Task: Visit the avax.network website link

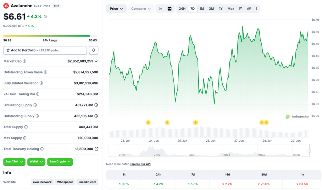Action: tap(42, 182)
